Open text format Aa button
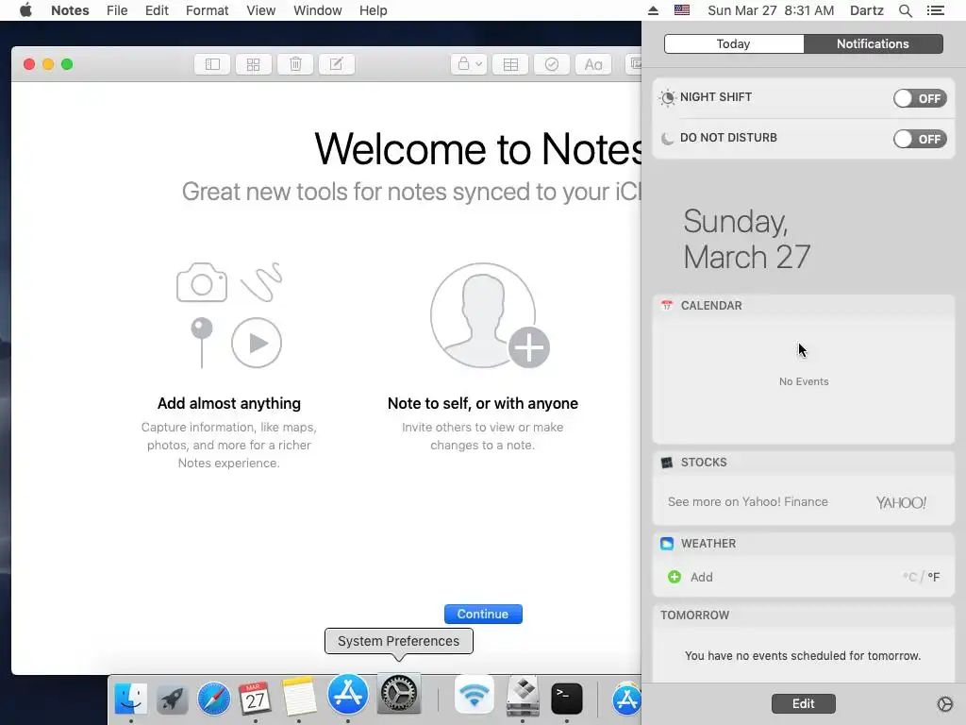Viewport: 966px width, 725px height. (593, 64)
